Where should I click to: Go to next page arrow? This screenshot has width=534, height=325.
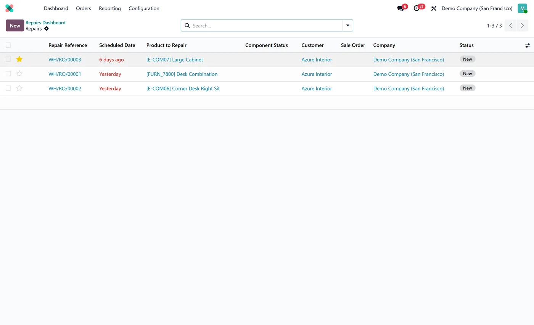pos(523,26)
